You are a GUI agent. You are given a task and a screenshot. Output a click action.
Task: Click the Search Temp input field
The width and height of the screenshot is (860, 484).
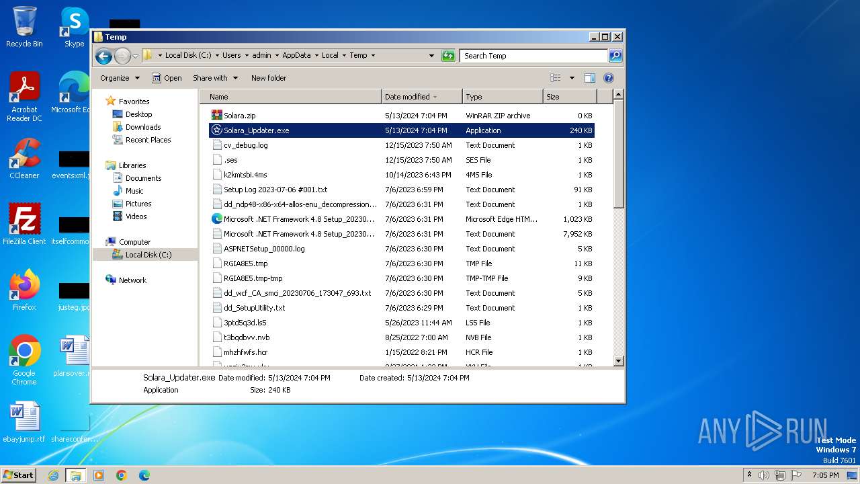tap(533, 56)
